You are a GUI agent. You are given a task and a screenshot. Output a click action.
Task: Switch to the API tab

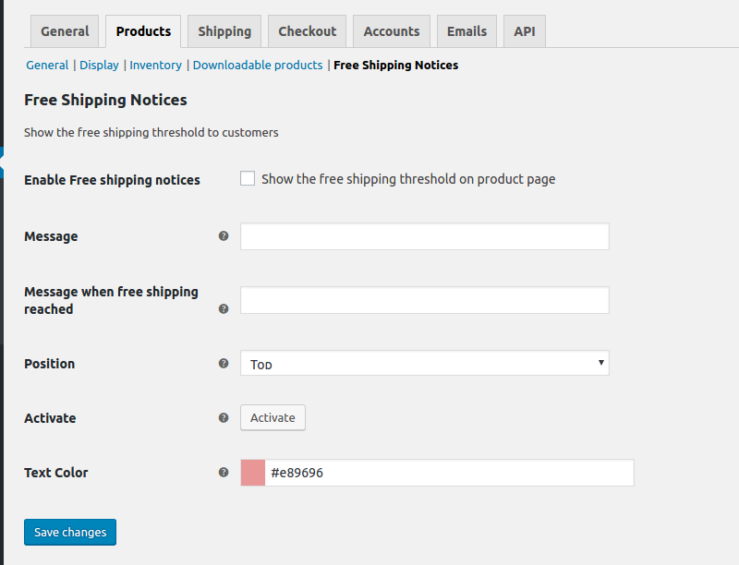tap(525, 31)
